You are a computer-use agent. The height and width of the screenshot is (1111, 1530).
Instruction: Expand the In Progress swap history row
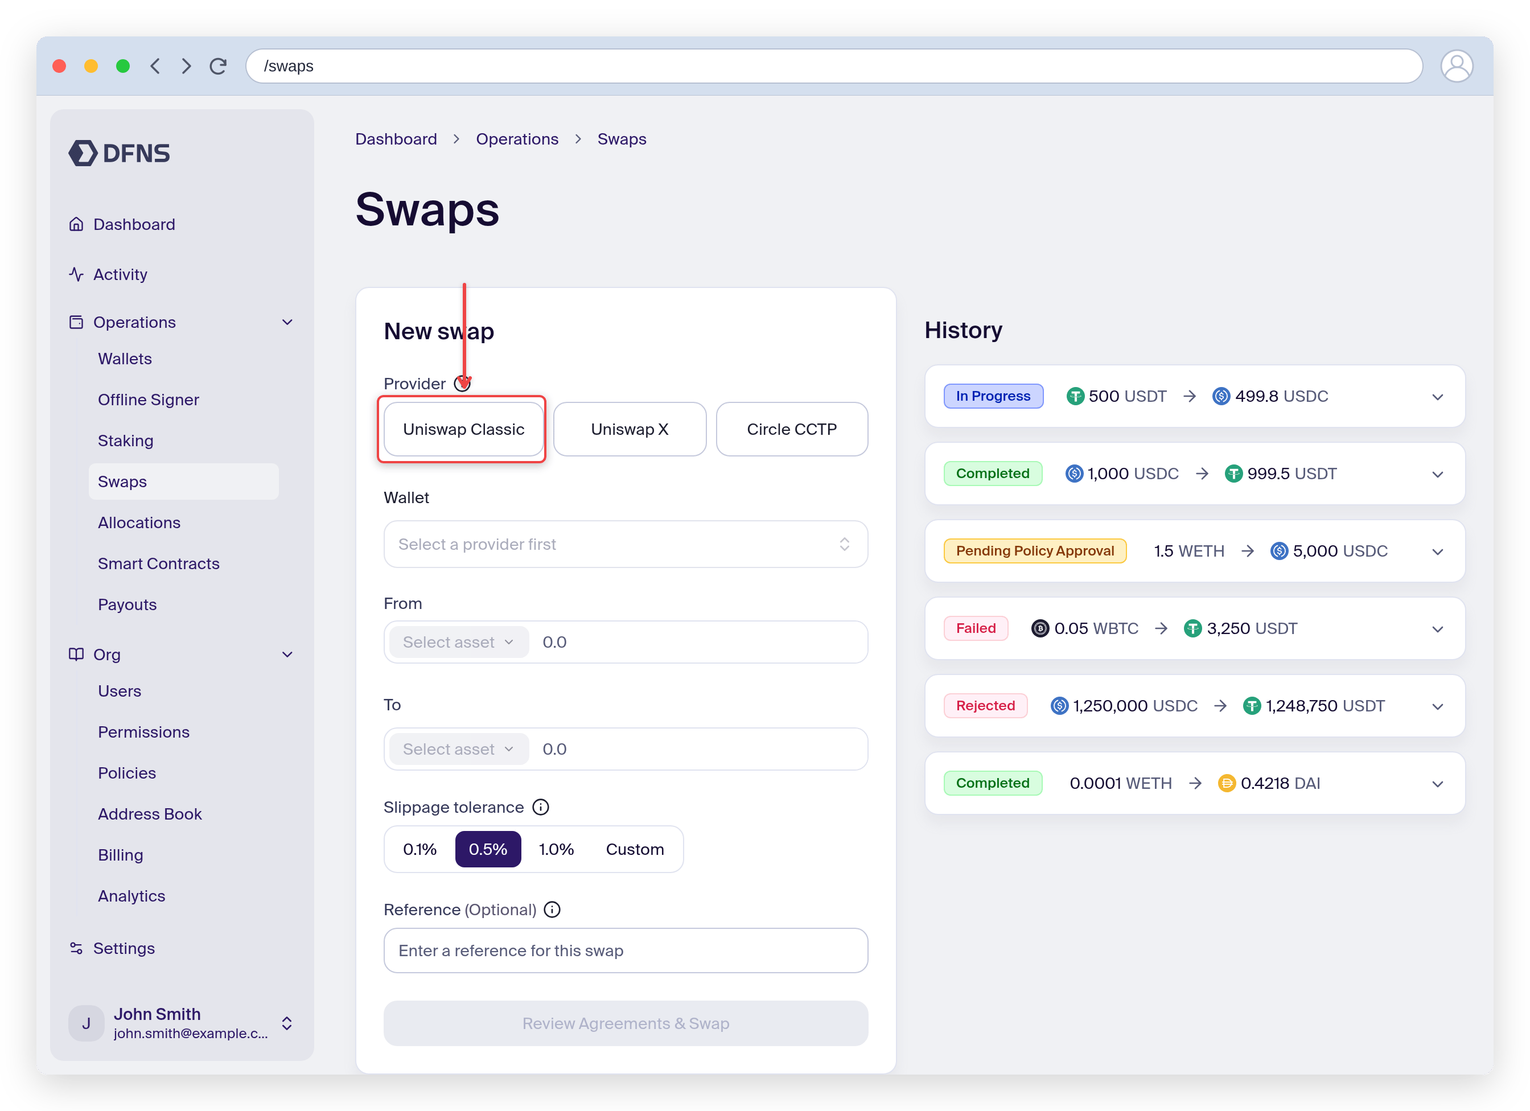(x=1438, y=397)
